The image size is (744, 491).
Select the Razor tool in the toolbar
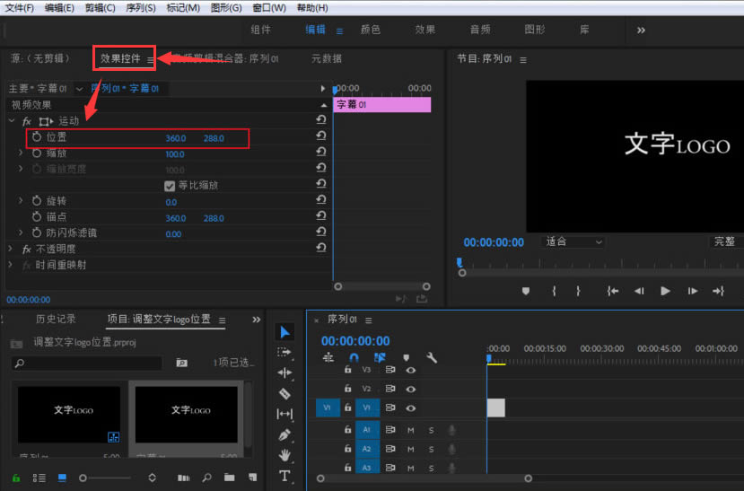(284, 393)
